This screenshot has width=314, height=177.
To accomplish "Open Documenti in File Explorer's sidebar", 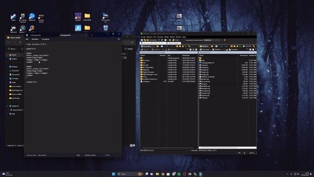I will [16, 74].
